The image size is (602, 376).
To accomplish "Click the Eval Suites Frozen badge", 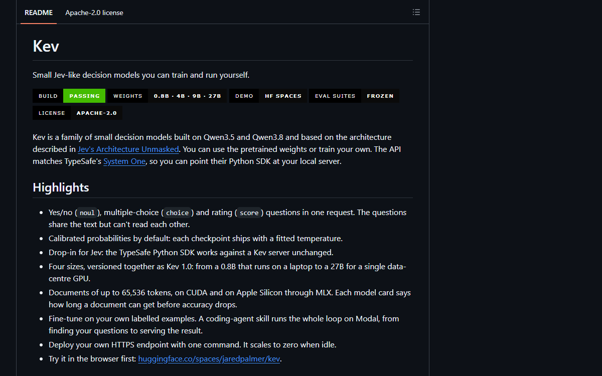I will click(354, 96).
